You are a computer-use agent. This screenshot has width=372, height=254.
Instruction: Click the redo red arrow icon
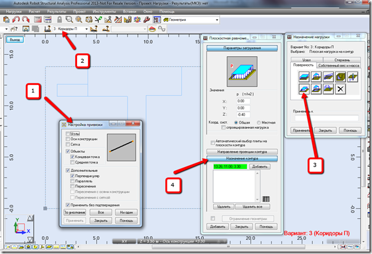coord(26,20)
